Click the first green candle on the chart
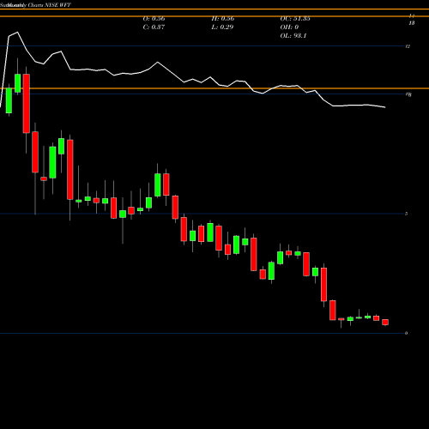Image resolution: width=429 pixels, height=429 pixels. pos(9,100)
